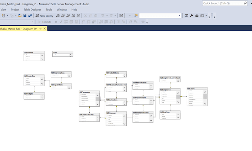252x151 pixels.
Task: Click the Save All icon
Action: pyautogui.click(x=30, y=16)
